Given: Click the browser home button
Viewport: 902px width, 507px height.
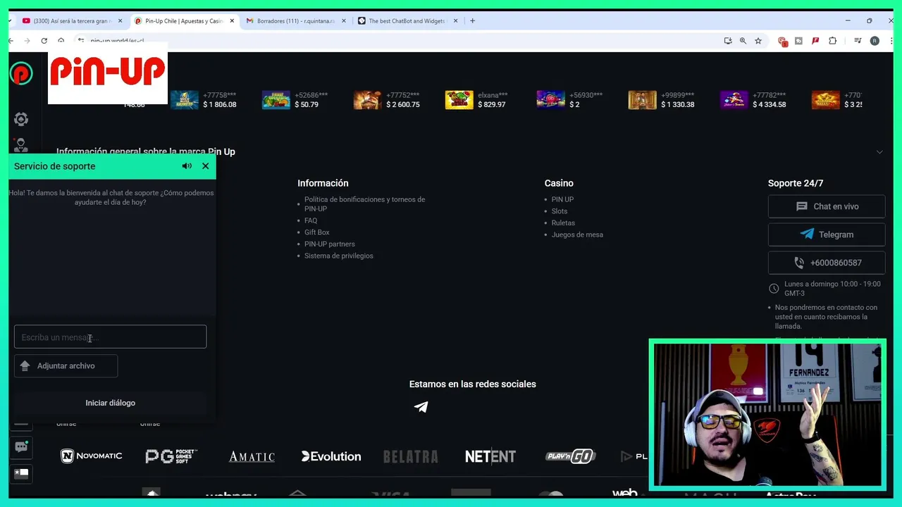Looking at the screenshot, I should [x=61, y=41].
